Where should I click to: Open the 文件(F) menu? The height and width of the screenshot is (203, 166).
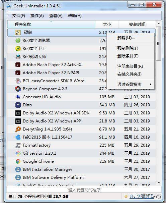[19, 16]
